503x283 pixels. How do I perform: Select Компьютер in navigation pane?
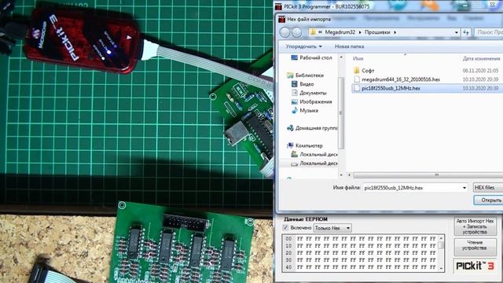click(x=309, y=145)
